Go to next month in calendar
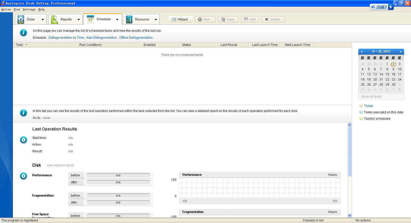411x223 pixels. [x=400, y=52]
